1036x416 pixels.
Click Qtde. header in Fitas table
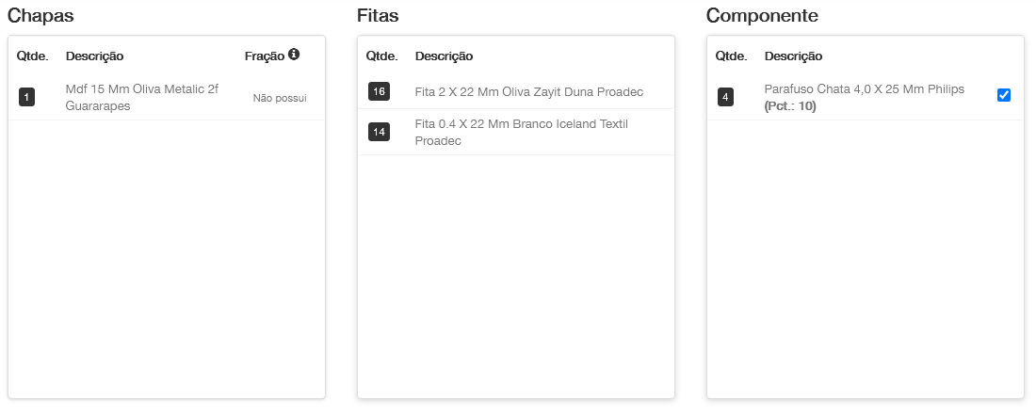(x=381, y=56)
